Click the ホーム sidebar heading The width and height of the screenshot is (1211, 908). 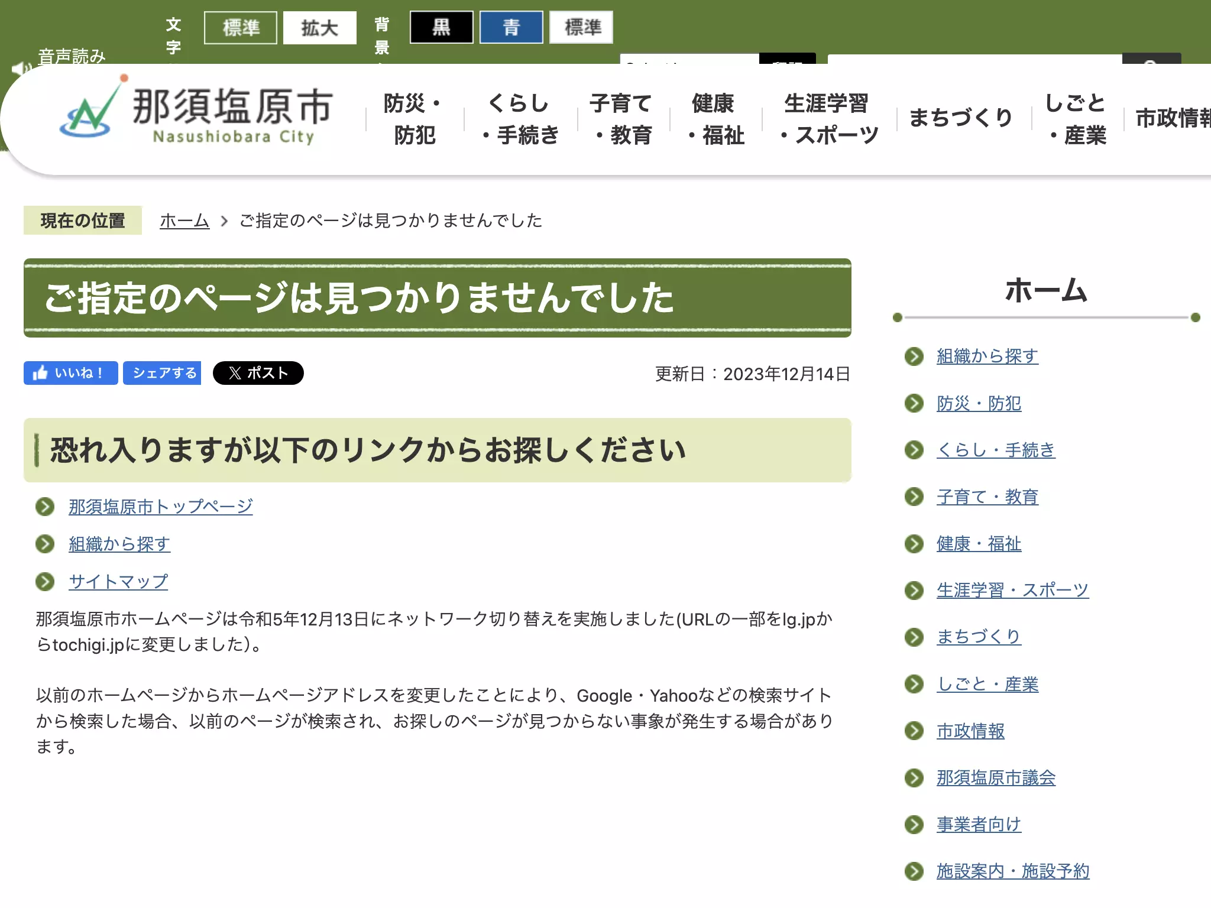click(x=1046, y=291)
